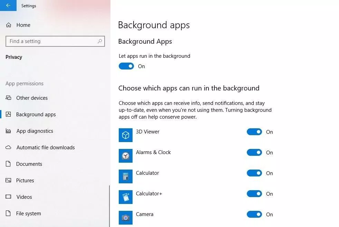This screenshot has height=227, width=339.
Task: Click the App diagnostics icon in sidebar
Action: pos(8,131)
